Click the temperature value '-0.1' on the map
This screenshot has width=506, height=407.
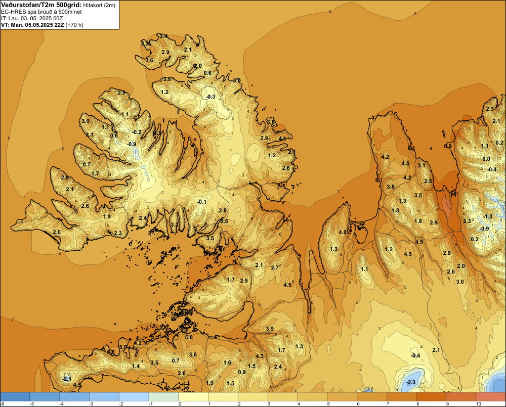point(202,202)
